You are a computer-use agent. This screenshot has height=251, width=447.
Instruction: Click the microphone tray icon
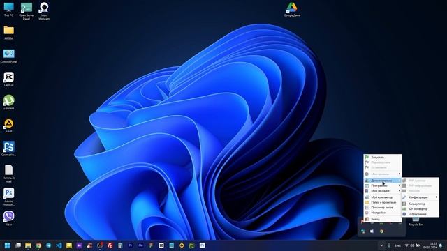(x=389, y=245)
